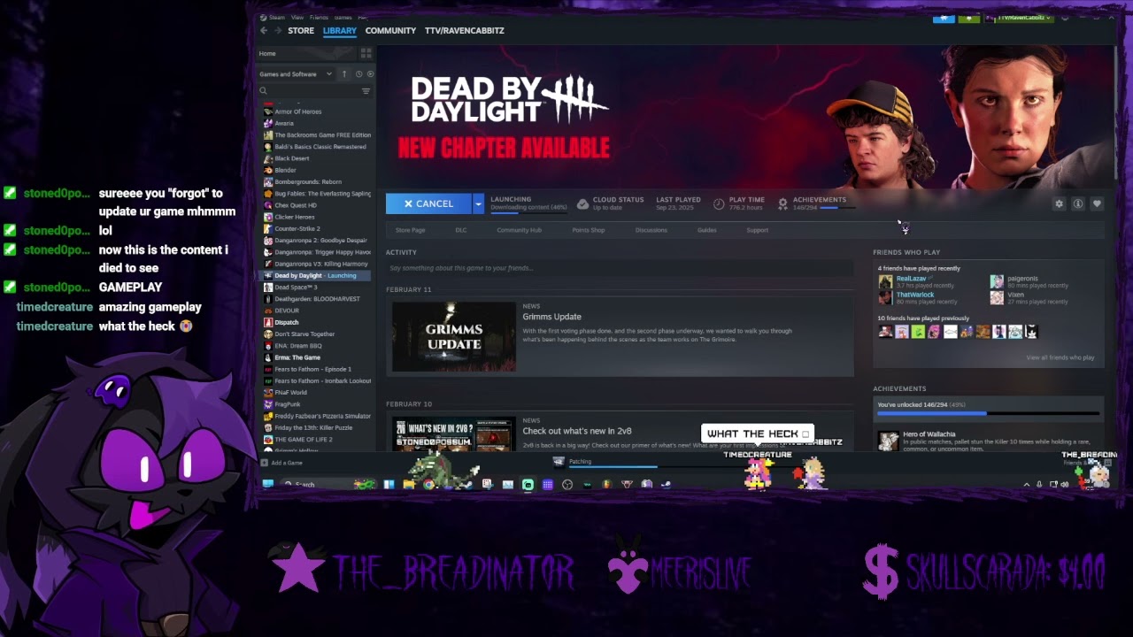The height and width of the screenshot is (637, 1133).
Task: Open game info icon
Action: [1078, 203]
